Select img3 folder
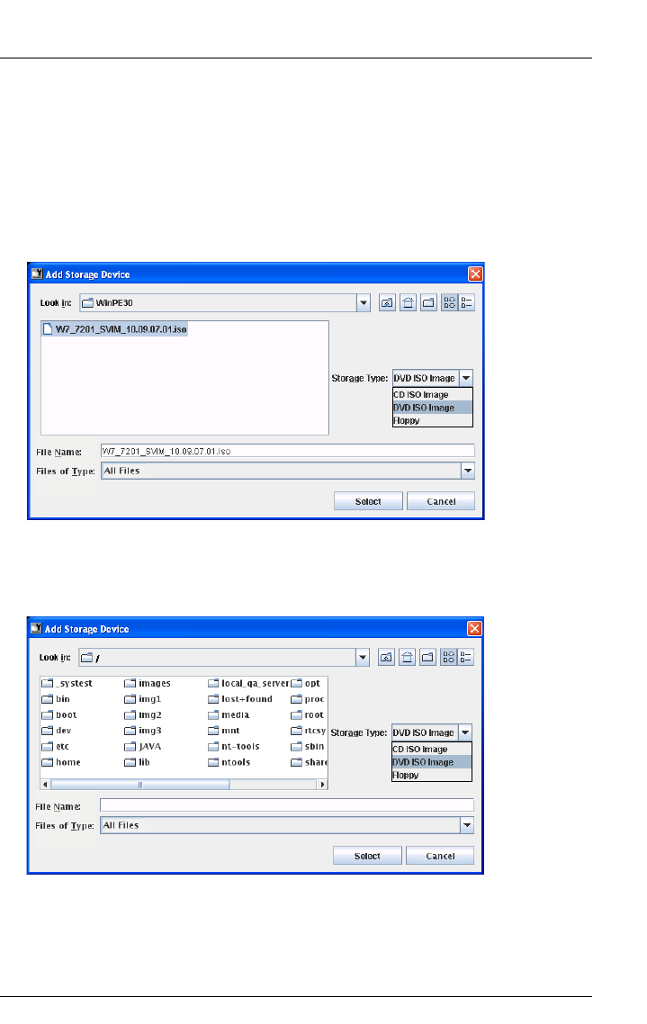This screenshot has width=647, height=1024. 144,732
